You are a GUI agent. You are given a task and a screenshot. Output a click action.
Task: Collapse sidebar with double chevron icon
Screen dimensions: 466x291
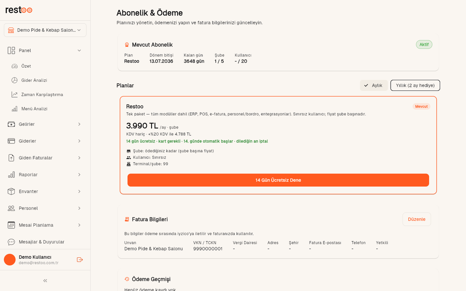[45, 281]
